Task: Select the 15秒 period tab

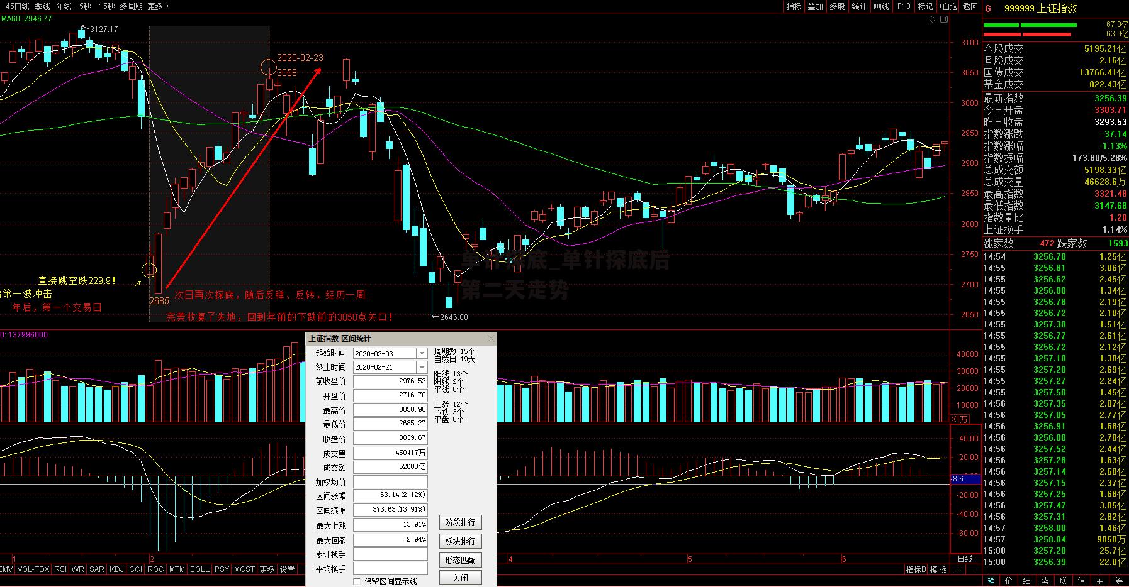Action: tap(106, 6)
